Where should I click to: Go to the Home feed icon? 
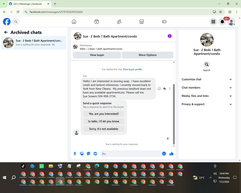tap(74, 22)
